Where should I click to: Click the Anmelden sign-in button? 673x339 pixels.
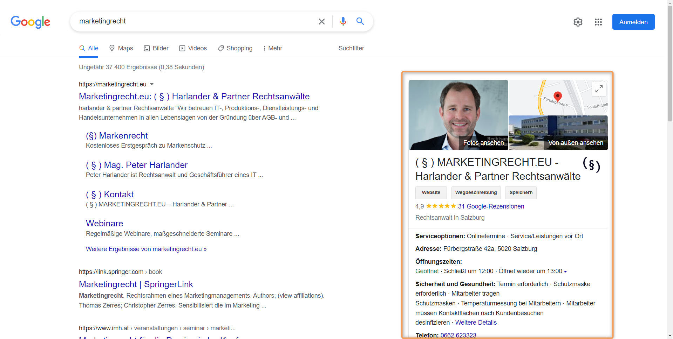(633, 22)
